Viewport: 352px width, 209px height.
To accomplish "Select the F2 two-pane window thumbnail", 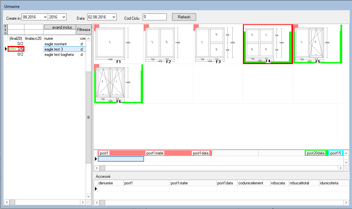I will coord(168,44).
